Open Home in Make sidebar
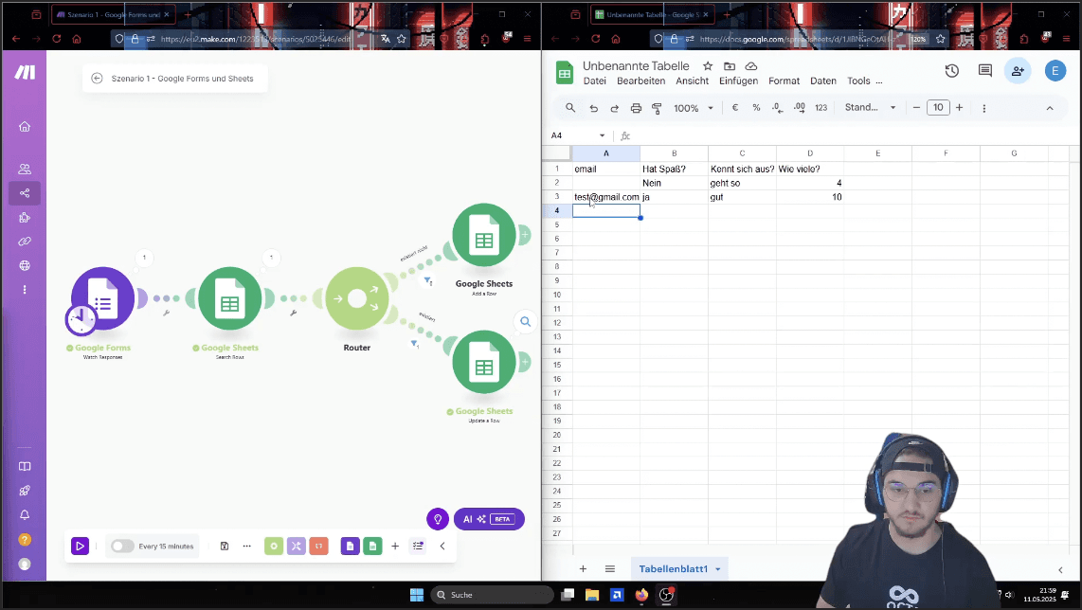Viewport: 1082px width, 610px height. pyautogui.click(x=24, y=126)
